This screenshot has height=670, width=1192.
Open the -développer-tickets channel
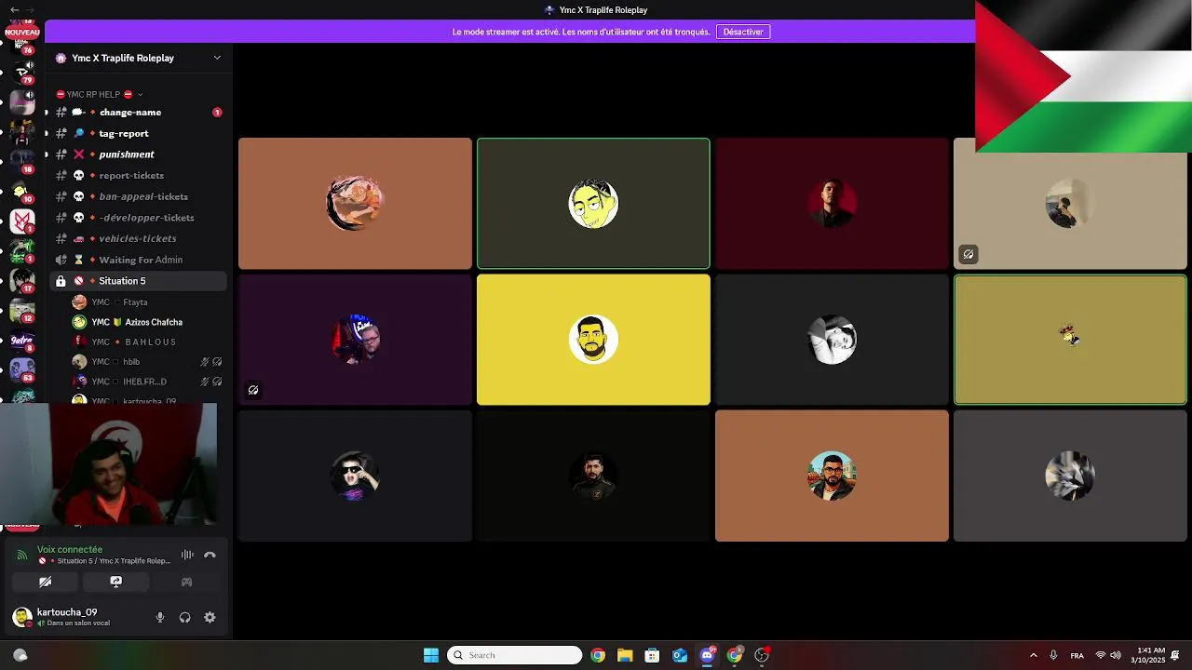(x=138, y=218)
